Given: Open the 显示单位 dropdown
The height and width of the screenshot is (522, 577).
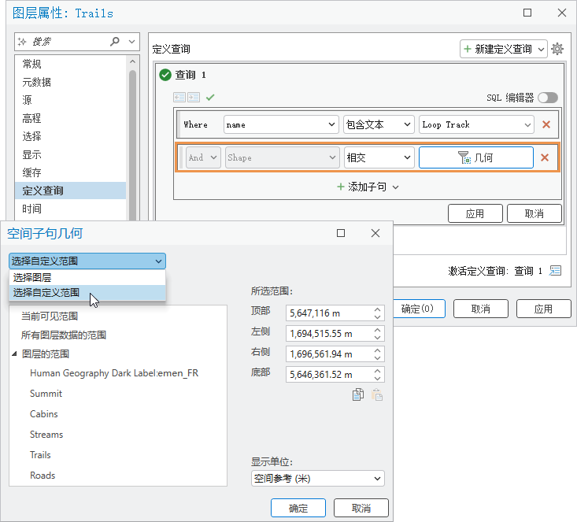Looking at the screenshot, I should click(317, 479).
